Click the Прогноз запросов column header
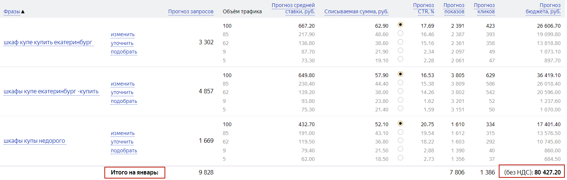The image size is (567, 180). point(191,11)
